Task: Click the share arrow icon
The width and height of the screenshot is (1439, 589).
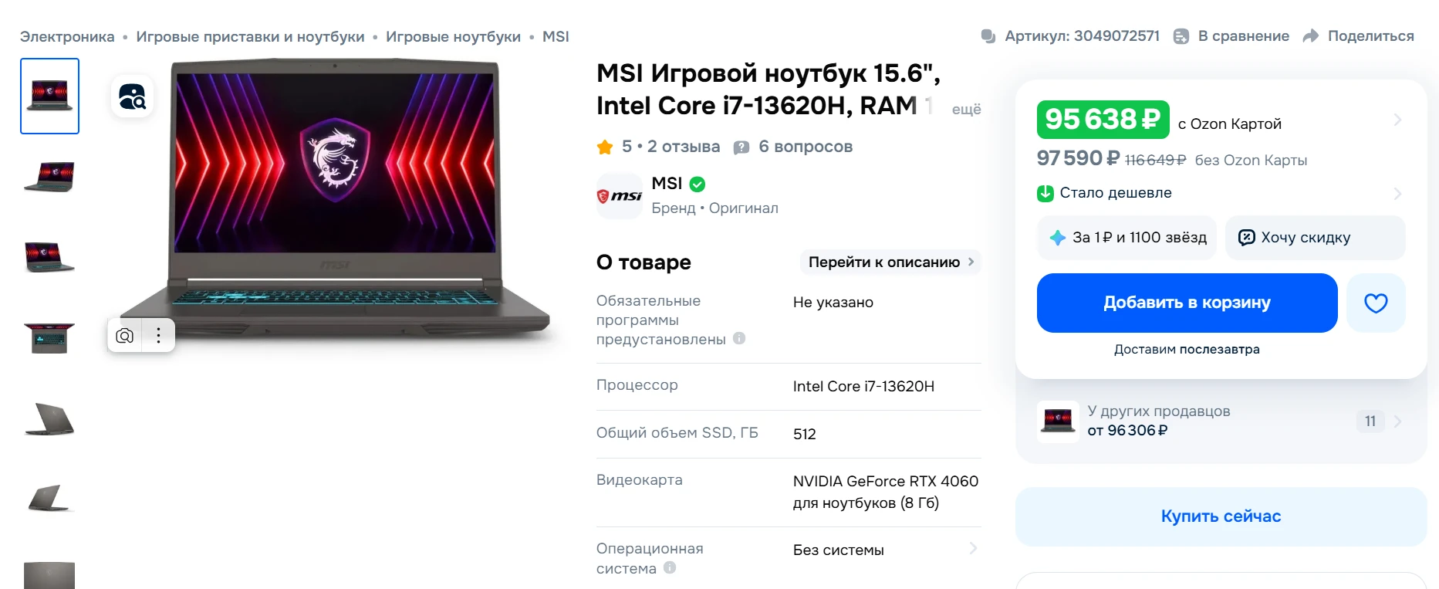Action: coord(1310,36)
